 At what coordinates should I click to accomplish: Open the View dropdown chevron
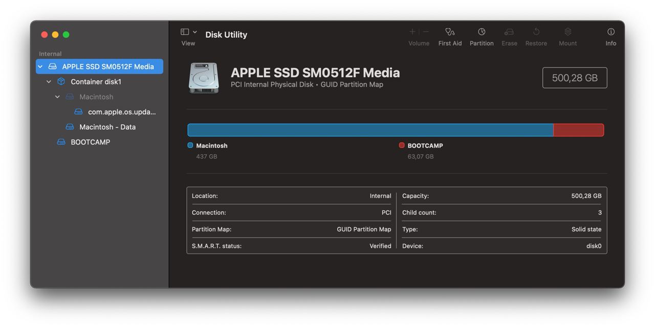195,32
